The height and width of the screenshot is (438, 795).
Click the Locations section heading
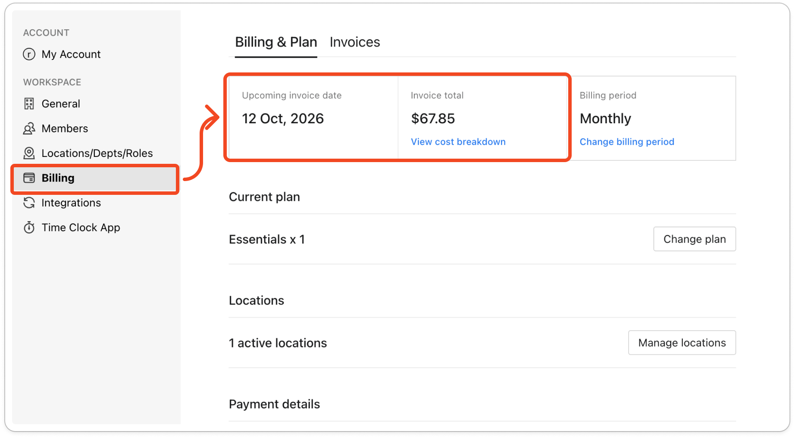257,300
